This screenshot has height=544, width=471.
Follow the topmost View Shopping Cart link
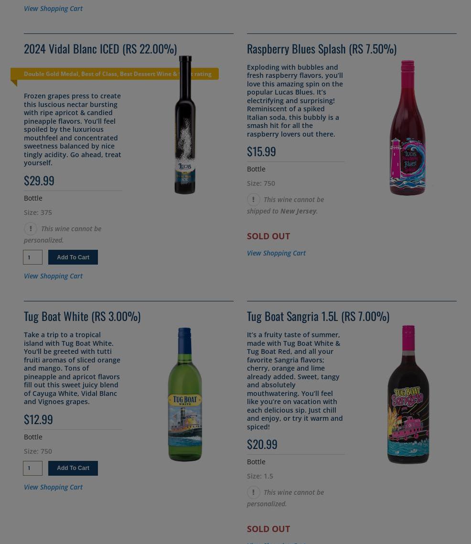(x=53, y=8)
